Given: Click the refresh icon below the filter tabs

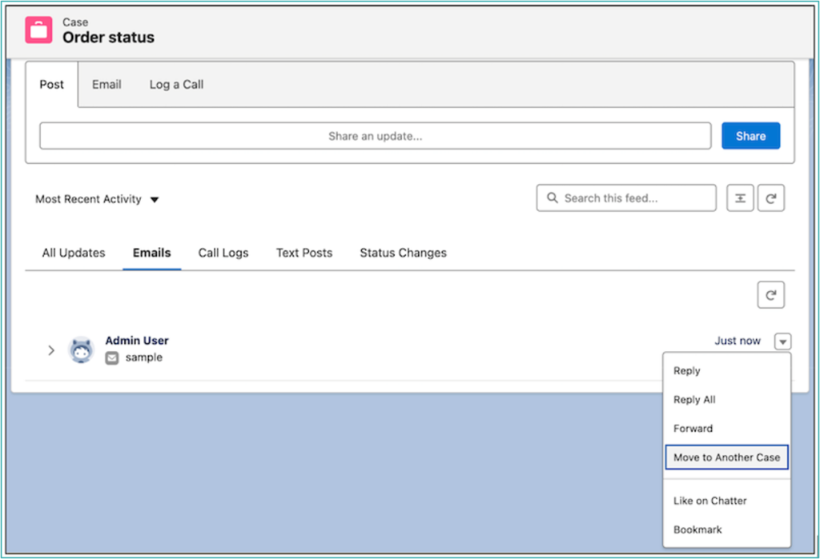Looking at the screenshot, I should click(770, 295).
